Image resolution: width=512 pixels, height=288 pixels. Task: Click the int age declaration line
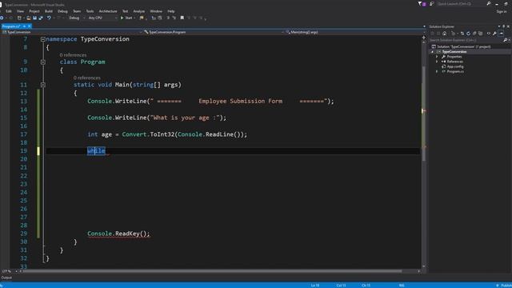(x=167, y=134)
